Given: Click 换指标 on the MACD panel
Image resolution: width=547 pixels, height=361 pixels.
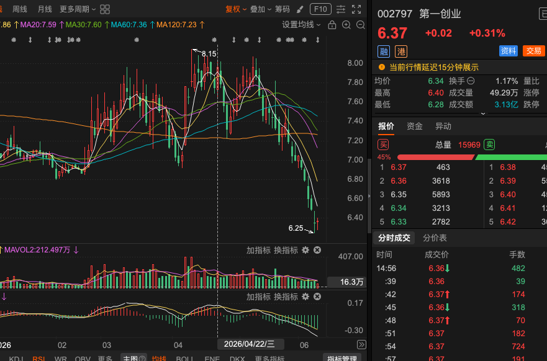Looking at the screenshot, I should (286, 296).
